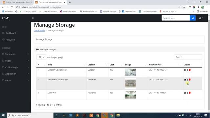This screenshot has height=118, width=210.
Task: Open the user profile dropdown
Action: [201, 18]
